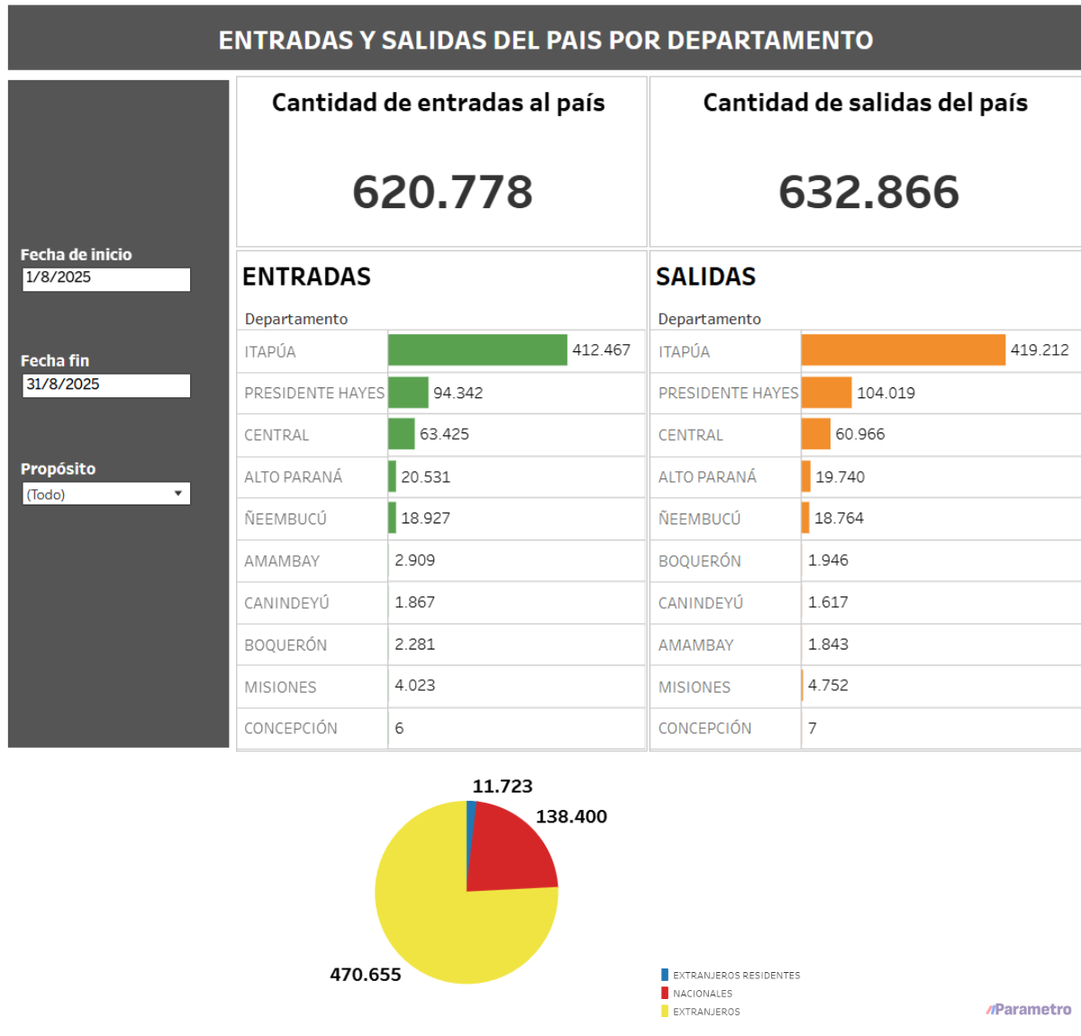Click blue EXTRANJEROS RESIDENTES legend swatch
Screen dimensions: 1081x1036
[x=665, y=975]
